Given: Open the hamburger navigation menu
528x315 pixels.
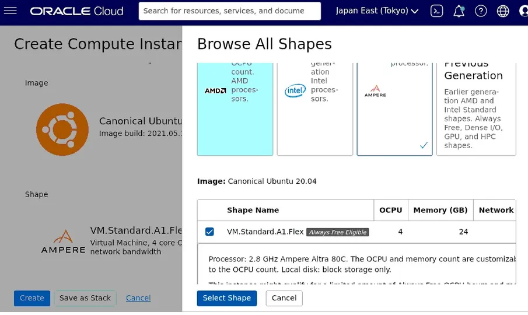Looking at the screenshot, I should (11, 11).
